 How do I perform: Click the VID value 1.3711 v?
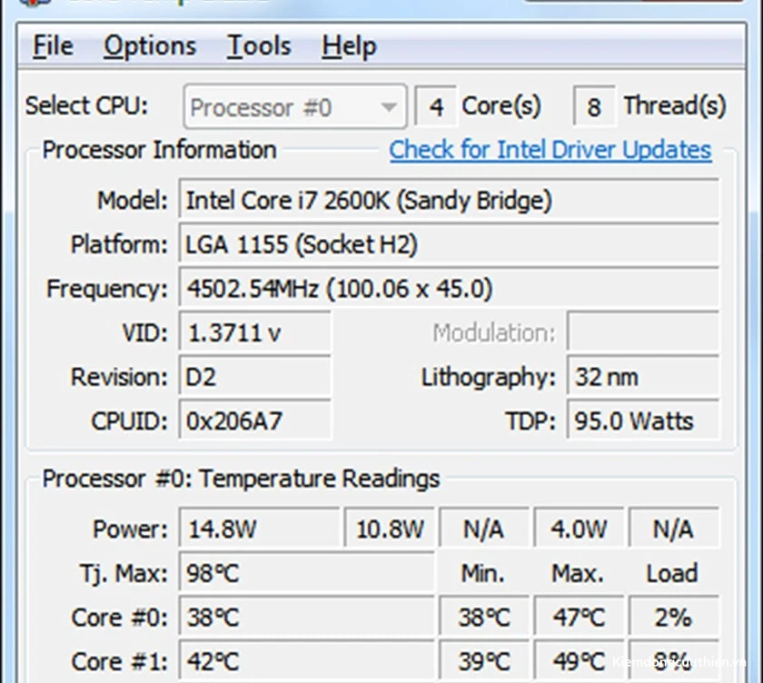[255, 332]
